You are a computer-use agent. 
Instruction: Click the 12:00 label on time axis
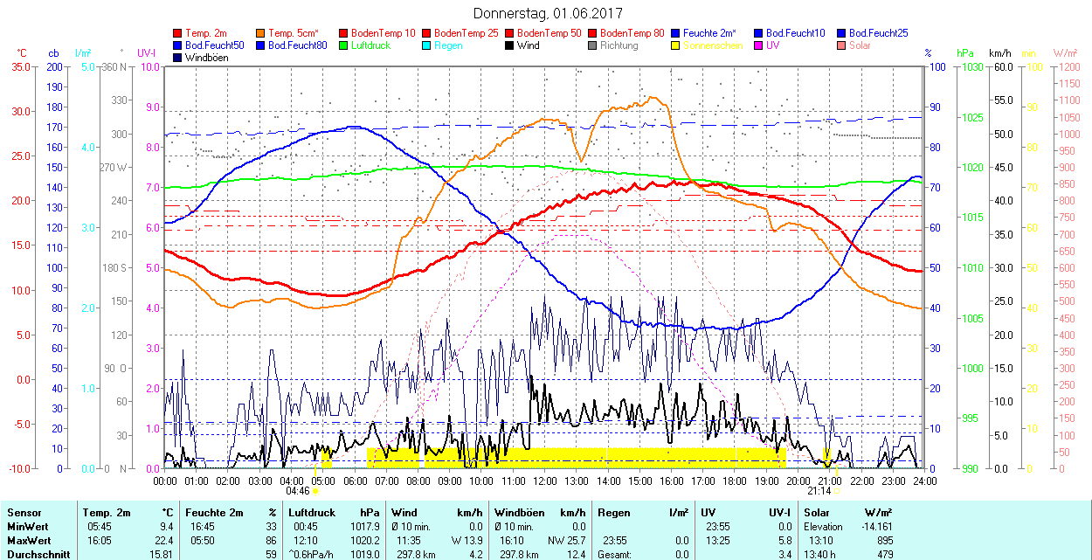pos(545,480)
